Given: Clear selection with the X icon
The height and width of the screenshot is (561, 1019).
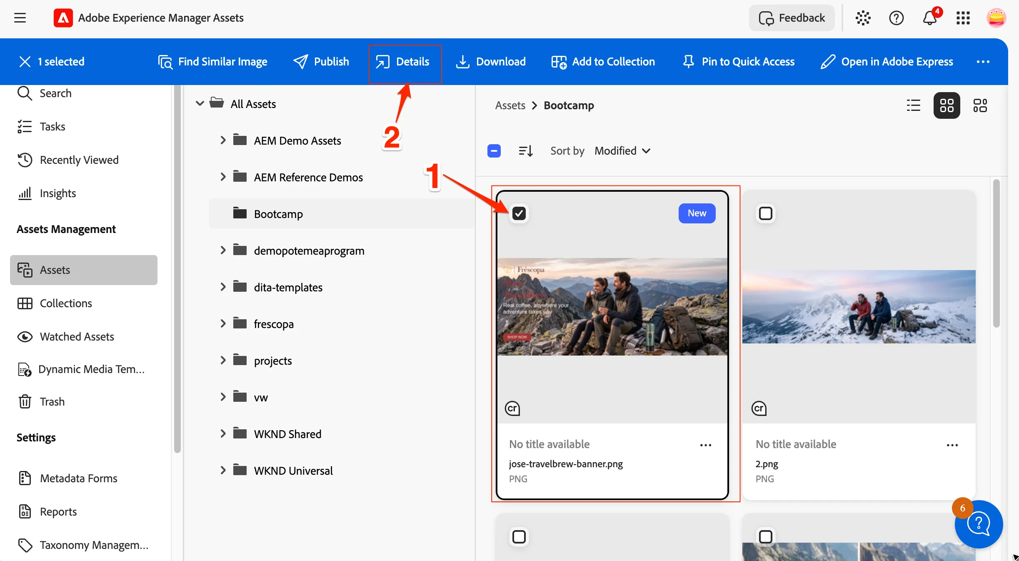Looking at the screenshot, I should [25, 62].
